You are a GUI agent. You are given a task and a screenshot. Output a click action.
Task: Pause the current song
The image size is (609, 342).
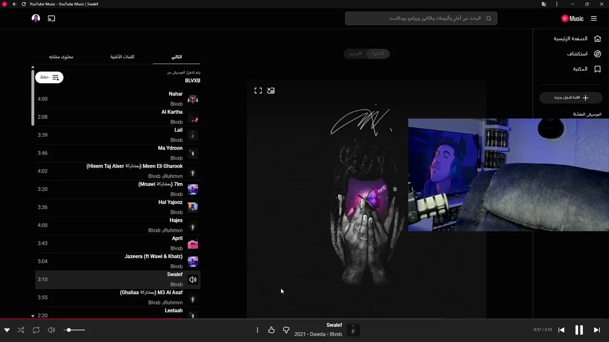579,330
